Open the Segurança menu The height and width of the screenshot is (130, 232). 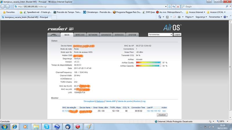[201, 17]
